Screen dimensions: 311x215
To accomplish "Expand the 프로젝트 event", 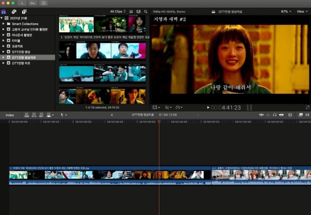I will click(x=3, y=46).
